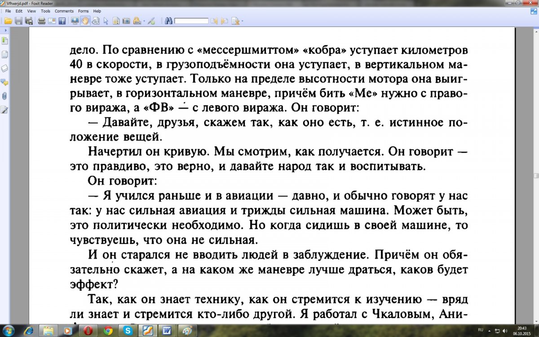Click the vertical scrollbar thumb

click(x=535, y=176)
